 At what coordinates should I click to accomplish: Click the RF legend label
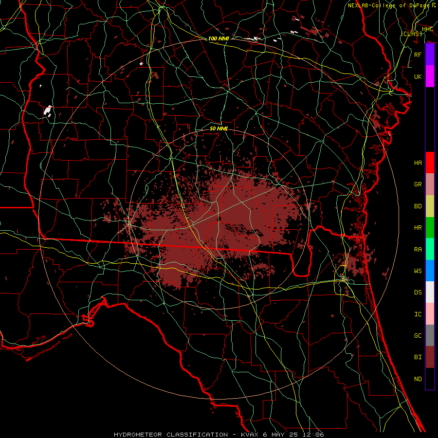[x=418, y=55]
